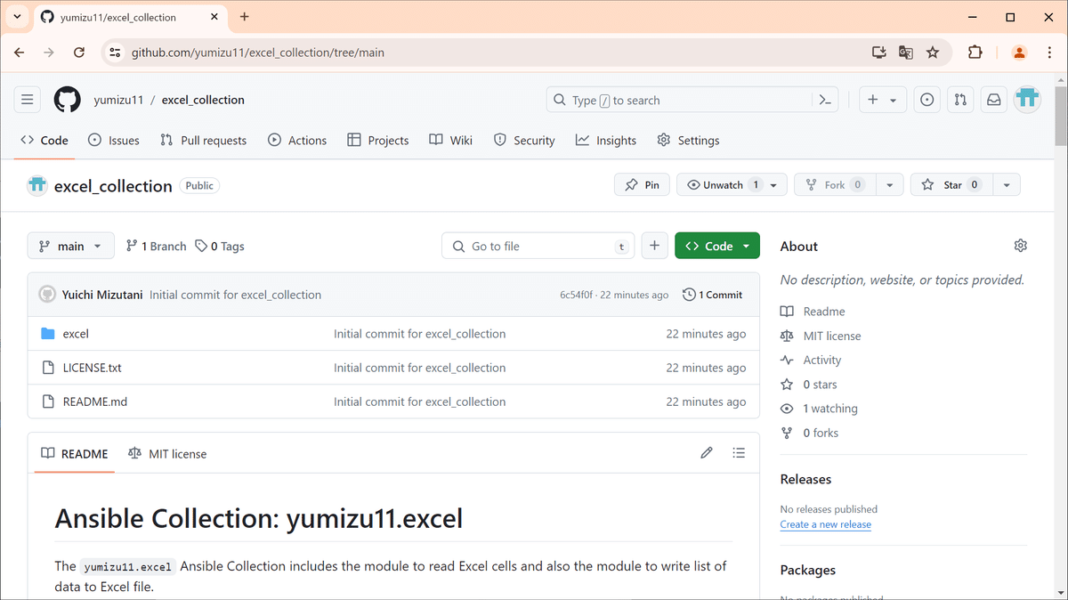
Task: Open the create new plus dropdown in header
Action: point(883,100)
